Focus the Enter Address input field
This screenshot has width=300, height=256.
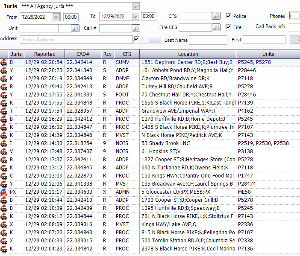click(76, 40)
